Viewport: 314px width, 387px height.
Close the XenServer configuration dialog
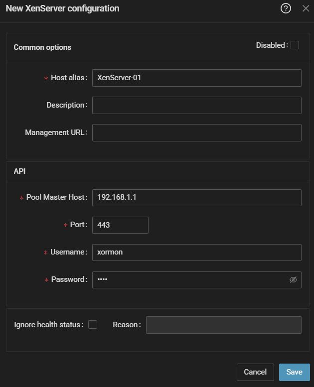[x=306, y=8]
